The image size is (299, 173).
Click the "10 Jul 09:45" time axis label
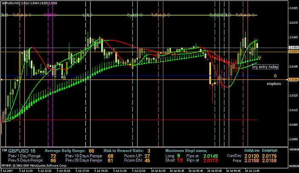(x=233, y=170)
